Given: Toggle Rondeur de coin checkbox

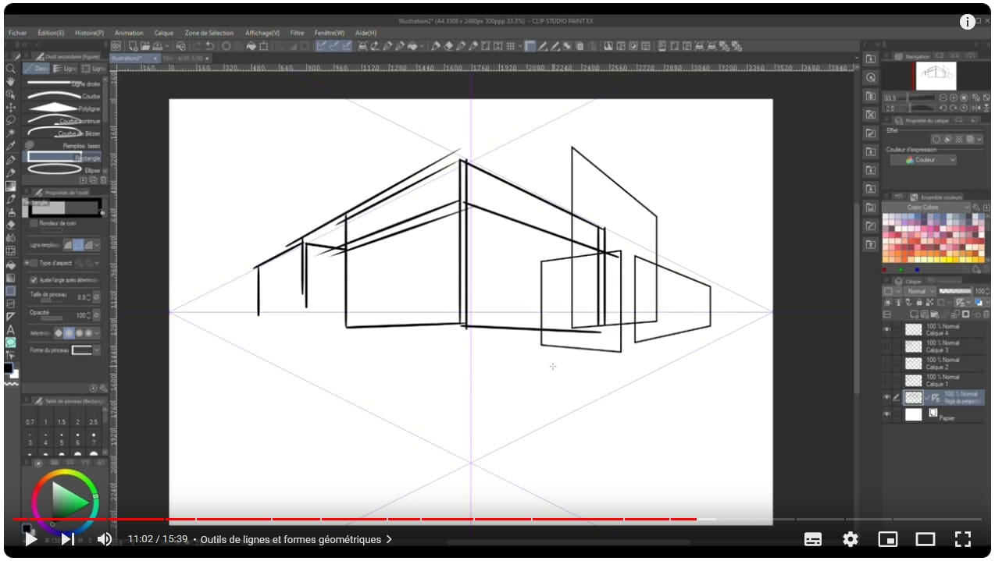Looking at the screenshot, I should [x=34, y=223].
